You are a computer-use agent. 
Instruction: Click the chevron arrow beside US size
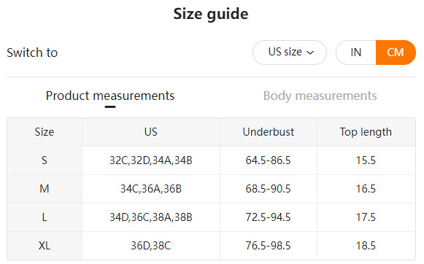tap(310, 53)
